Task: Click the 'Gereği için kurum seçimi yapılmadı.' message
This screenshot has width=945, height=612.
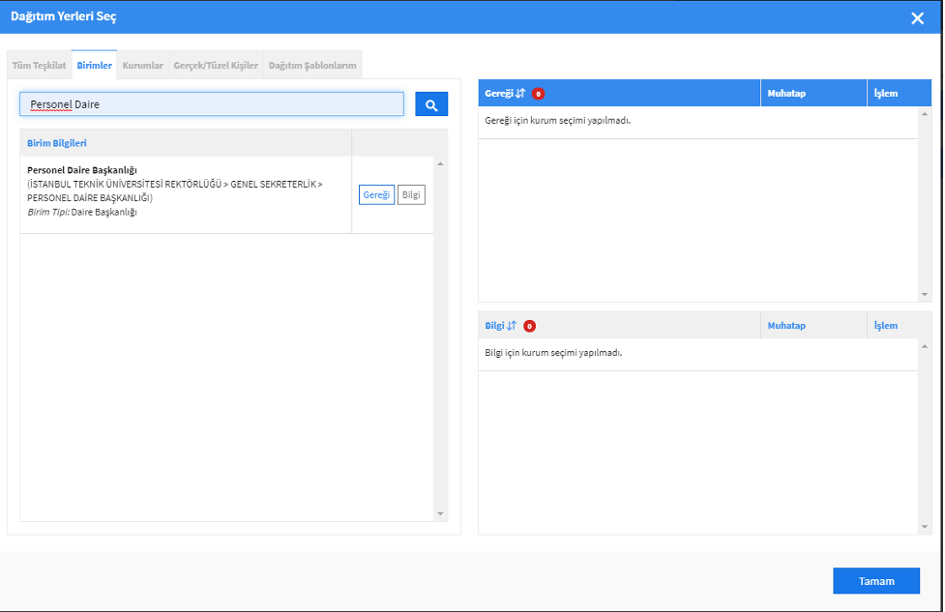Action: point(557,121)
